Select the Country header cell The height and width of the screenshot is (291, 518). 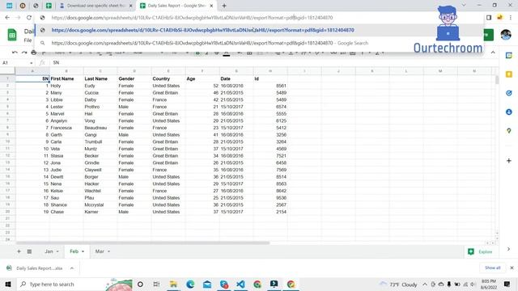(x=168, y=78)
